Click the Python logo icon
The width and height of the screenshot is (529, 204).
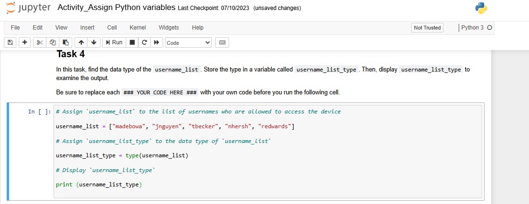coord(481,8)
